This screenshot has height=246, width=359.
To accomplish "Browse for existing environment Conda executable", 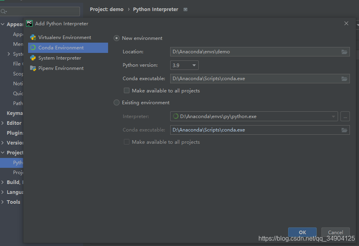I will [x=344, y=130].
